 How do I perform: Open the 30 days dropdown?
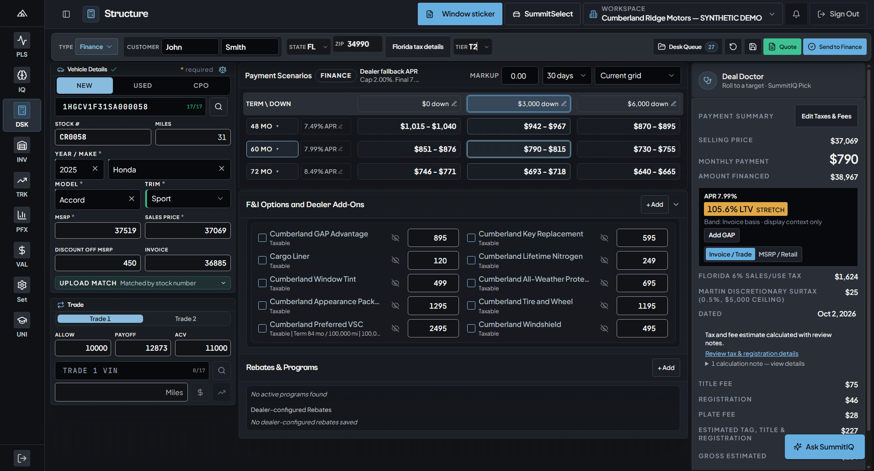click(567, 75)
